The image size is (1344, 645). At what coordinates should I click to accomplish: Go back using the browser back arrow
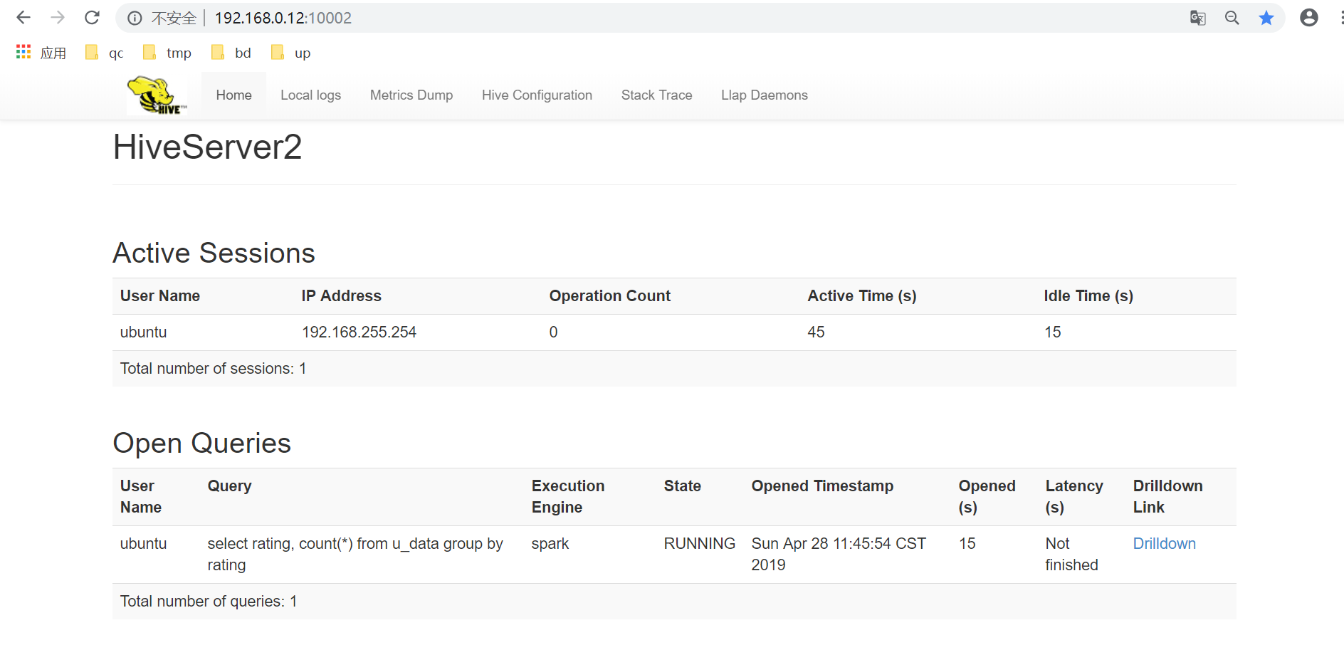[23, 18]
